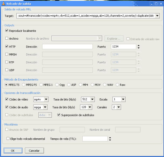Screen dimensions: 164x157
Task: Click the HTTP port increment arrow
Action: point(139,46)
